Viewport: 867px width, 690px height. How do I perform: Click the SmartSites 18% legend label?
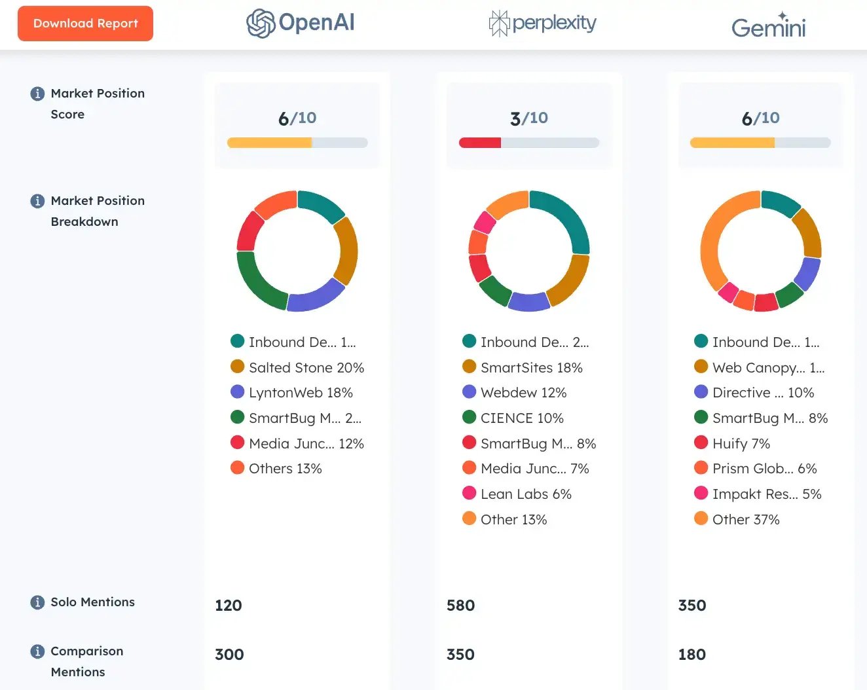[532, 368]
